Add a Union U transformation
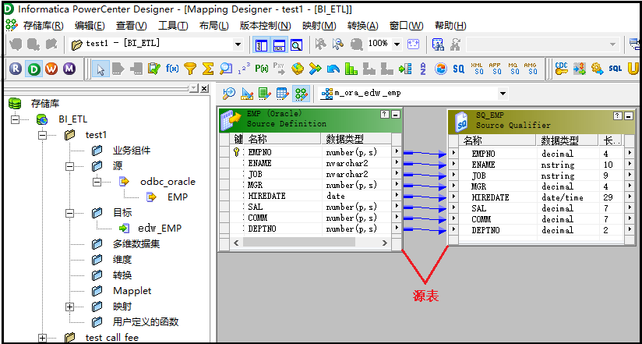 tap(633, 69)
